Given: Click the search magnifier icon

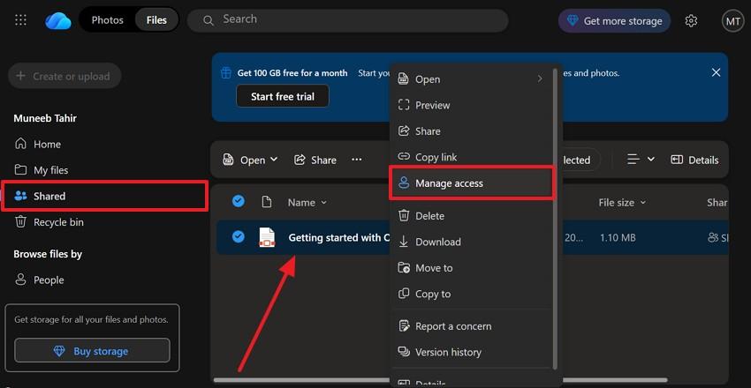Looking at the screenshot, I should pos(208,20).
